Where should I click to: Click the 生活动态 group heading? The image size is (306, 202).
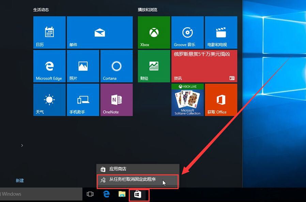click(x=41, y=10)
